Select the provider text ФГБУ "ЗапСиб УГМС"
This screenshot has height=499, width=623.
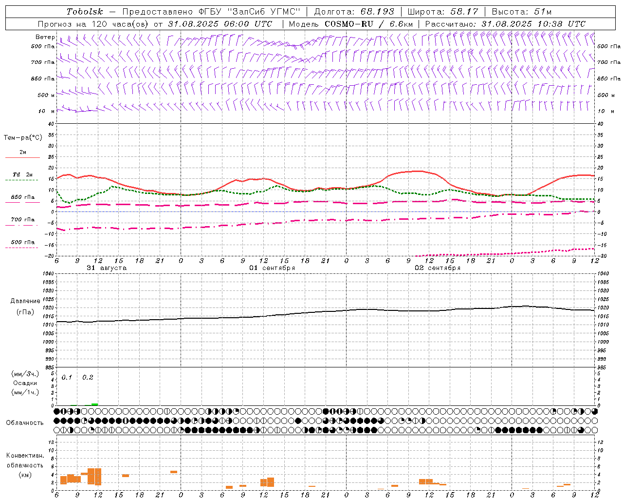(x=250, y=12)
